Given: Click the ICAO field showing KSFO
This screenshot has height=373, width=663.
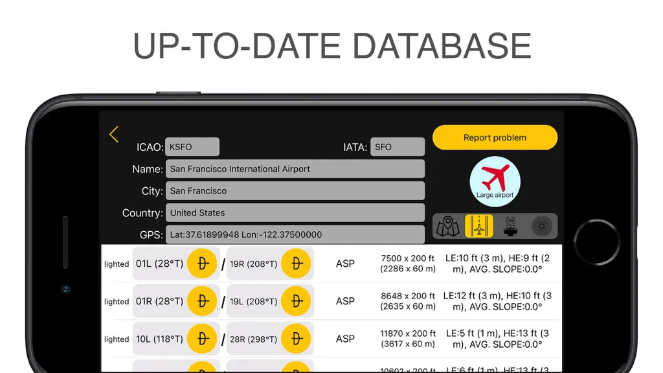Looking at the screenshot, I should 192,147.
